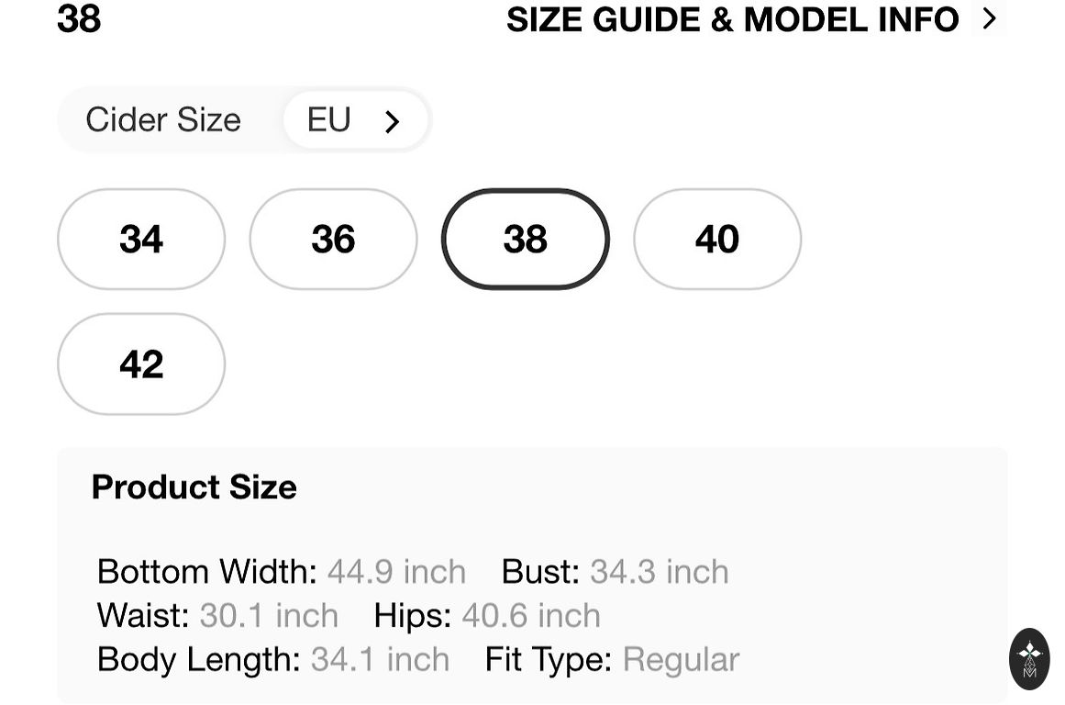
Task: Switch to the Cider Size option
Action: (x=163, y=120)
